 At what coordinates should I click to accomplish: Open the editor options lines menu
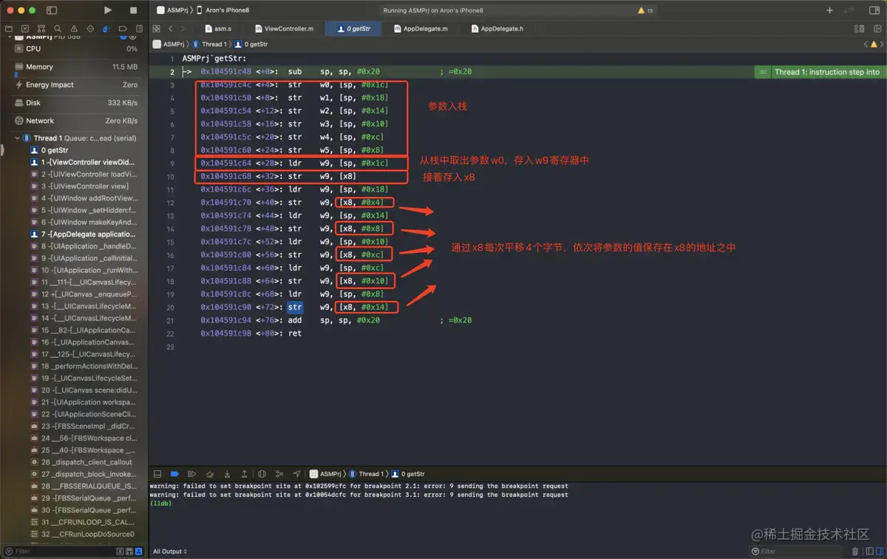click(859, 29)
